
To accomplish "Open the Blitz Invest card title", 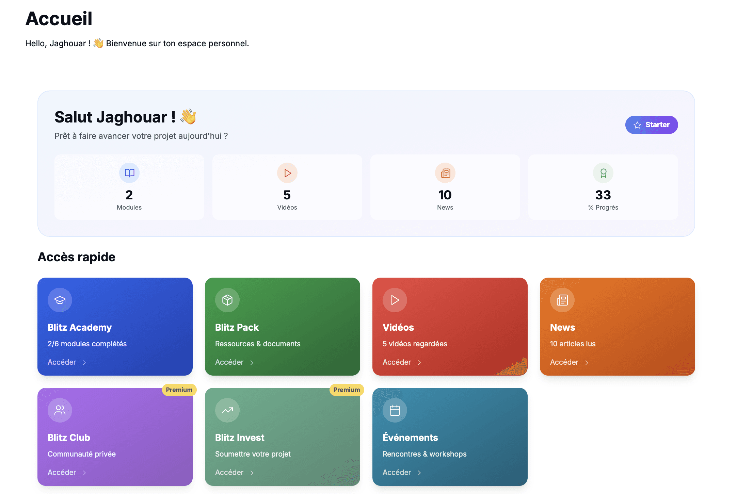I will (240, 438).
